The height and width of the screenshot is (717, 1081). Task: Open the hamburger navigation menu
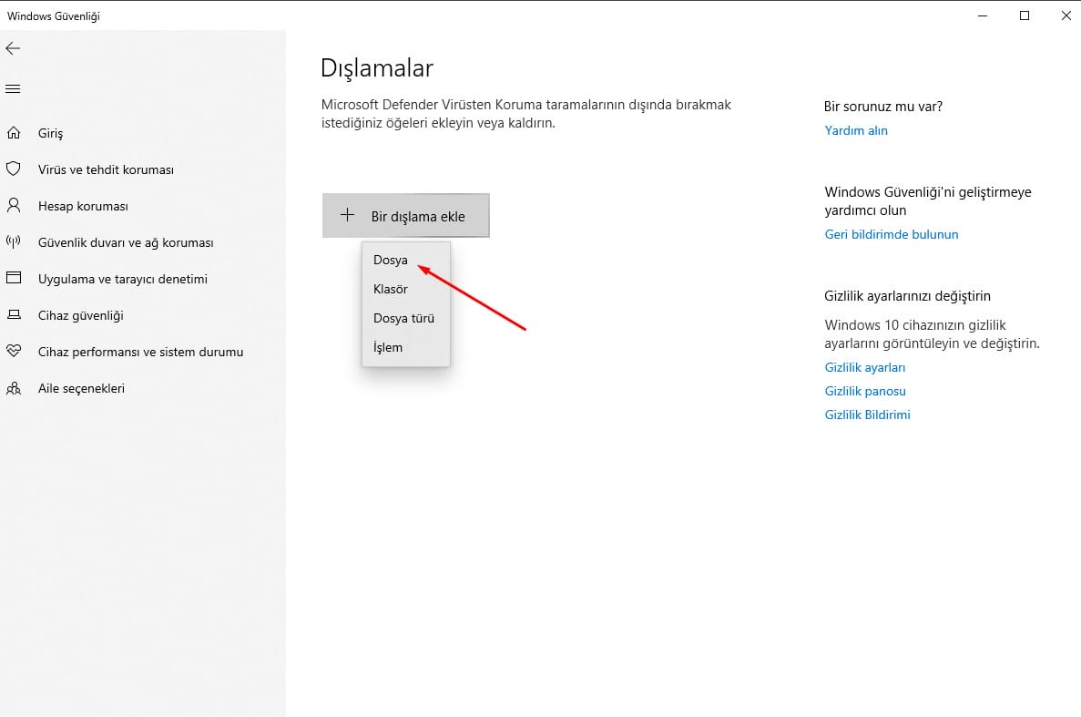point(13,88)
